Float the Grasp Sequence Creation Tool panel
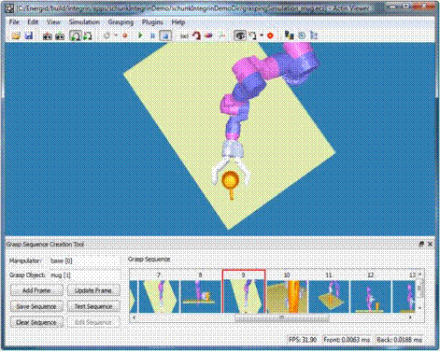 (421, 245)
